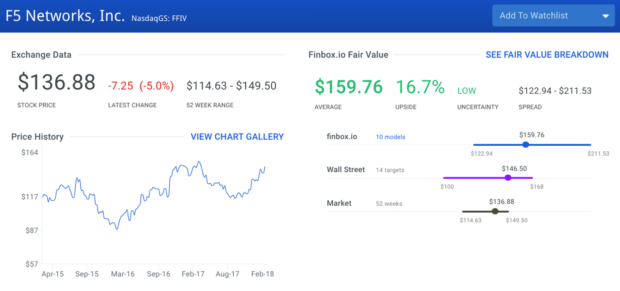620x291 pixels.
Task: Click the NasdaqGS: FFIV ticker label
Action: pos(159,18)
